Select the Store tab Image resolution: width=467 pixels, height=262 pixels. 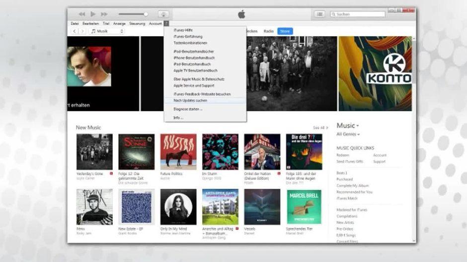point(285,31)
